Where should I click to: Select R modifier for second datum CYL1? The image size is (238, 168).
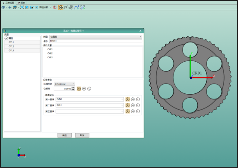[x=128, y=105]
